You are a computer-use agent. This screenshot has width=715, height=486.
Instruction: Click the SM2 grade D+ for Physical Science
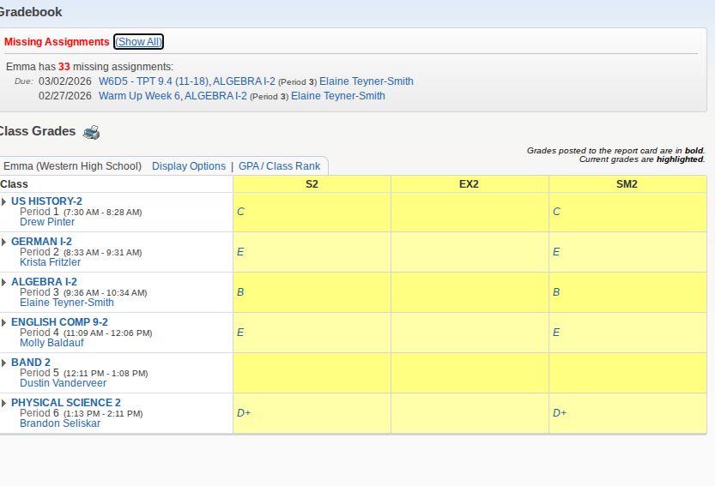(x=560, y=413)
